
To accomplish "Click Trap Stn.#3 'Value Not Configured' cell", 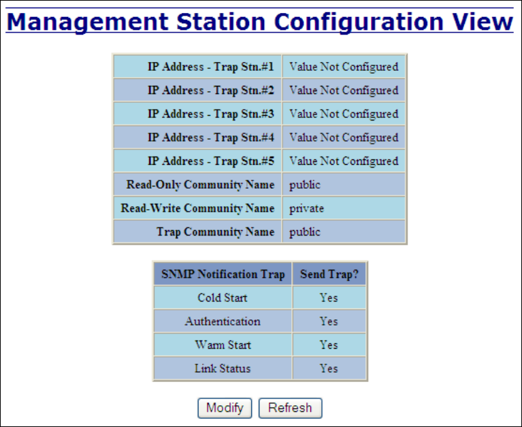I will click(344, 114).
